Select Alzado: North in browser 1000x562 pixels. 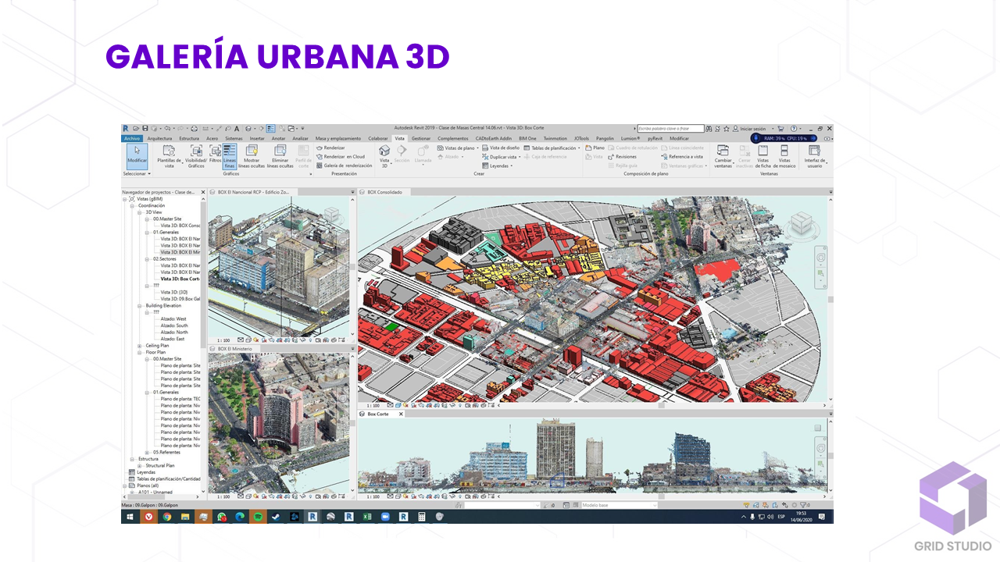tap(174, 332)
